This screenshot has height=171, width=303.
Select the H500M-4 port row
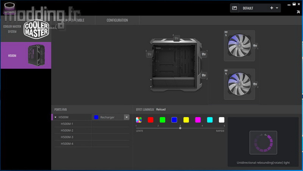pos(92,144)
